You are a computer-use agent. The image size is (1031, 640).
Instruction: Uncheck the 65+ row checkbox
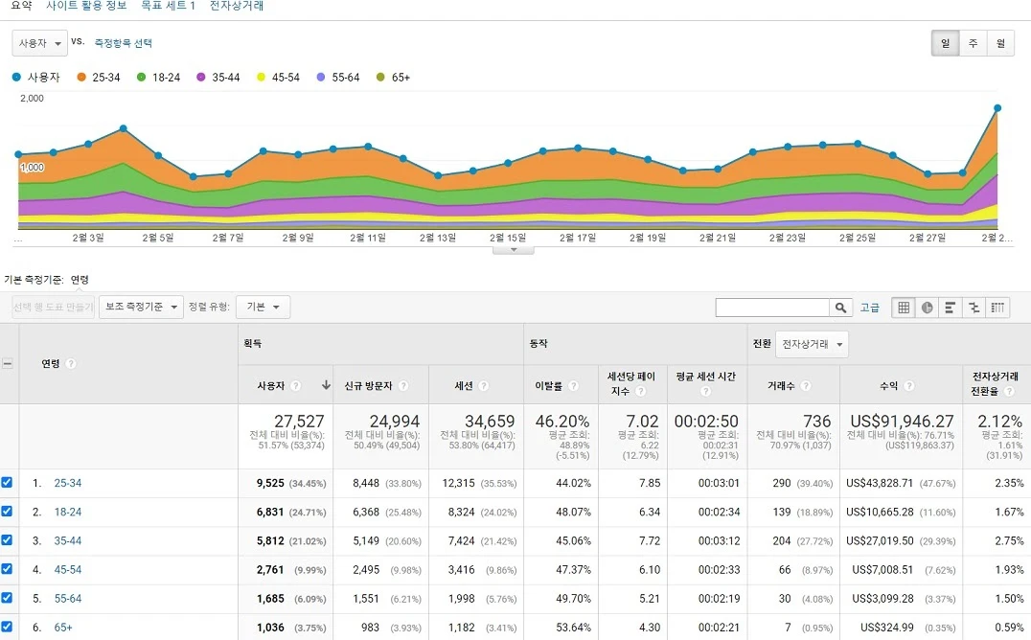(x=7, y=627)
